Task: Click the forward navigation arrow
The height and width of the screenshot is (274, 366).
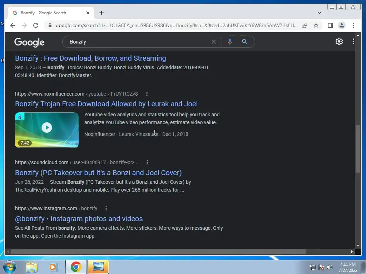Action: [24, 25]
